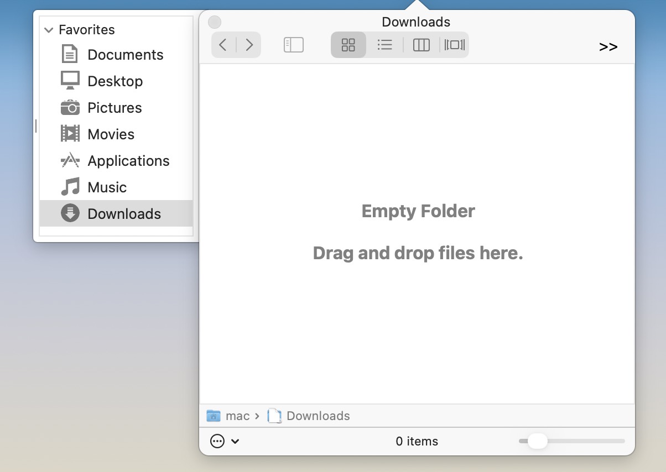The width and height of the screenshot is (666, 472).
Task: Go forward using the right chevron
Action: [x=249, y=45]
